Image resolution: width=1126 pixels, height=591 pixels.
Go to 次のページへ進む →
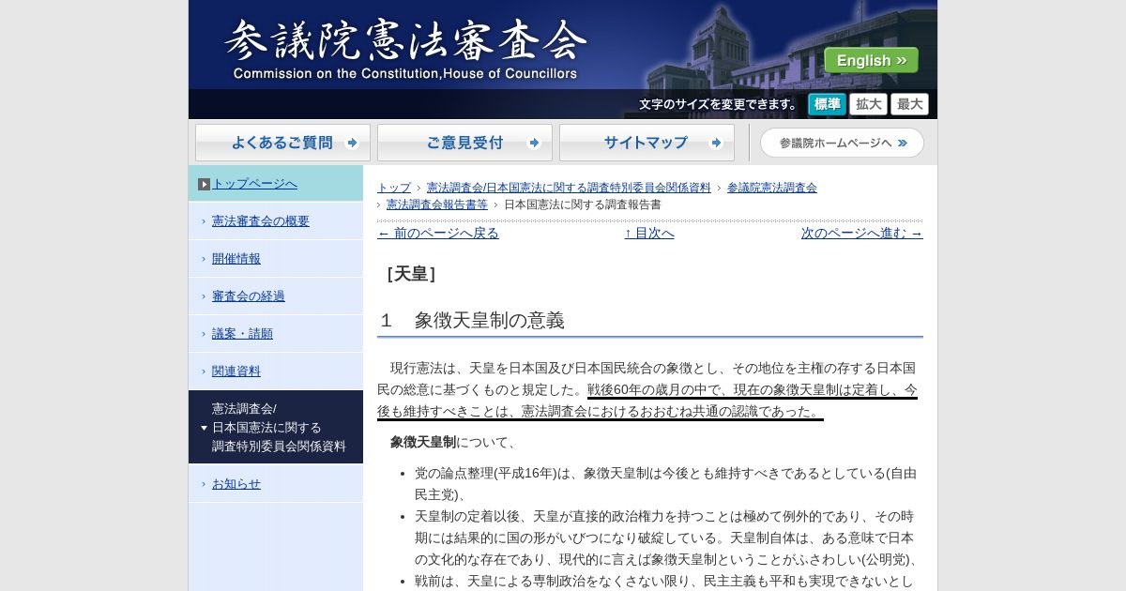pos(862,234)
